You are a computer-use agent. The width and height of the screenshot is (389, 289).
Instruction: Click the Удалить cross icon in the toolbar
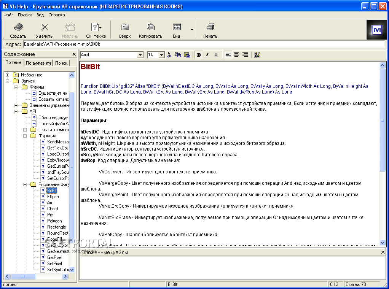pos(45,27)
